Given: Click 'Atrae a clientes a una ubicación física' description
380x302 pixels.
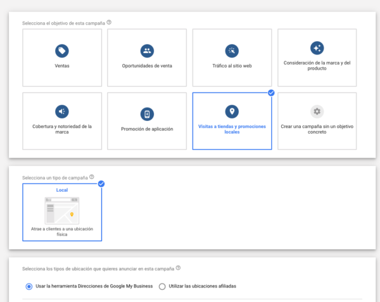Looking at the screenshot, I should click(62, 232).
